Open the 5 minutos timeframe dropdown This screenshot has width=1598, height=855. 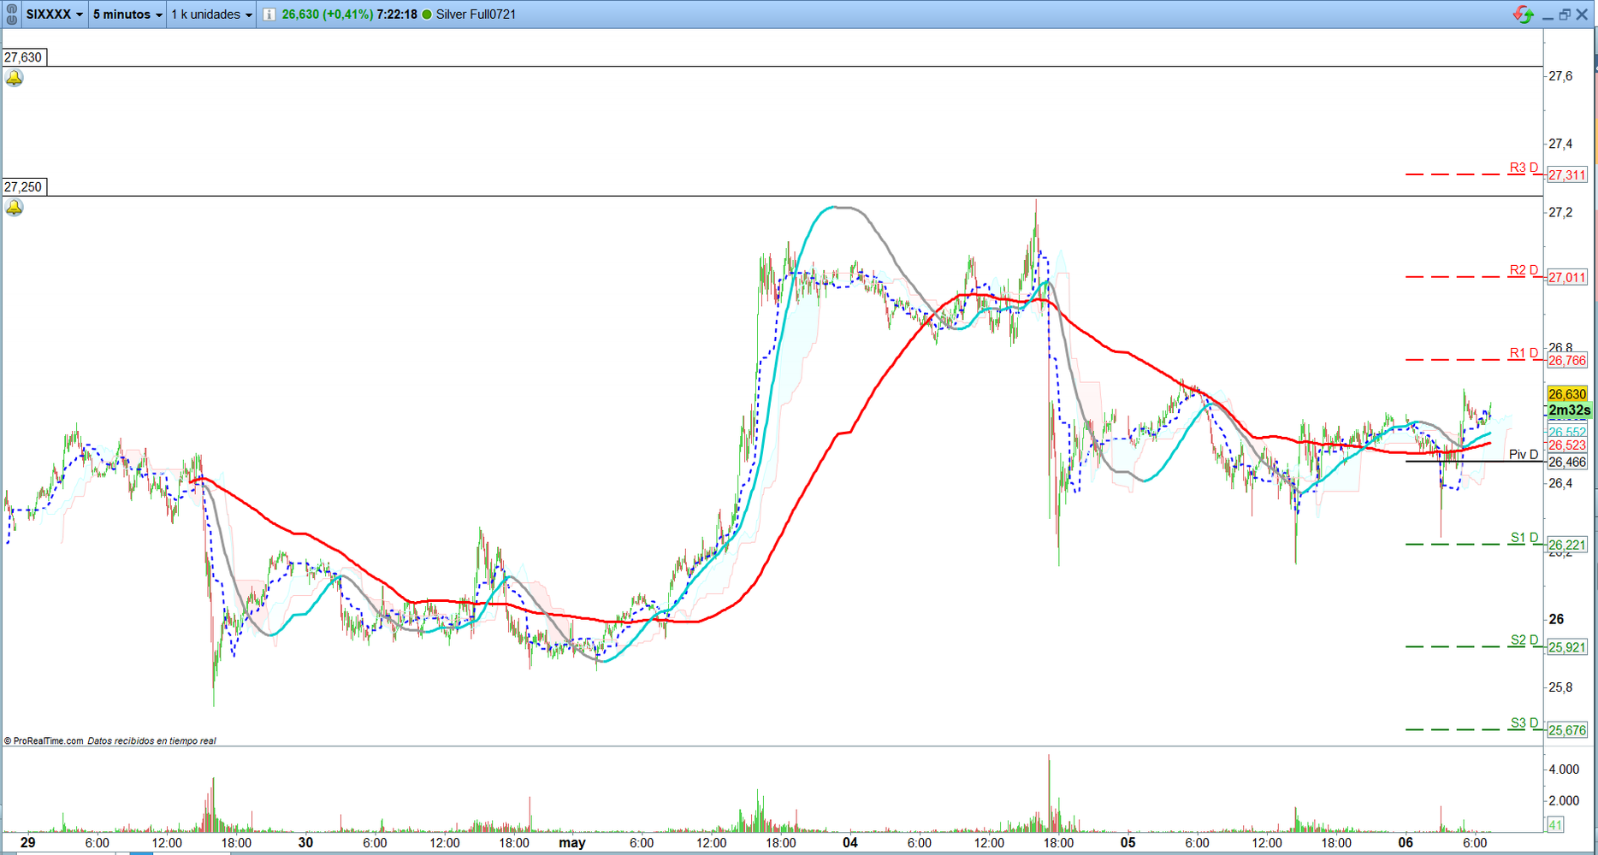(x=127, y=15)
